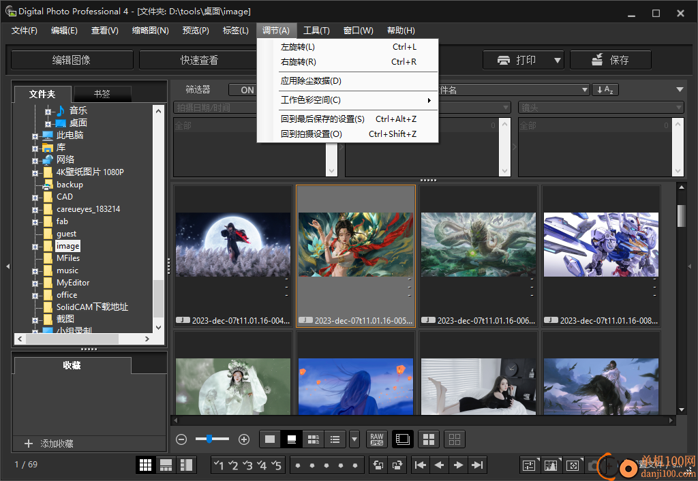The width and height of the screenshot is (698, 481).
Task: Open the File (文件) menu
Action: (x=25, y=30)
